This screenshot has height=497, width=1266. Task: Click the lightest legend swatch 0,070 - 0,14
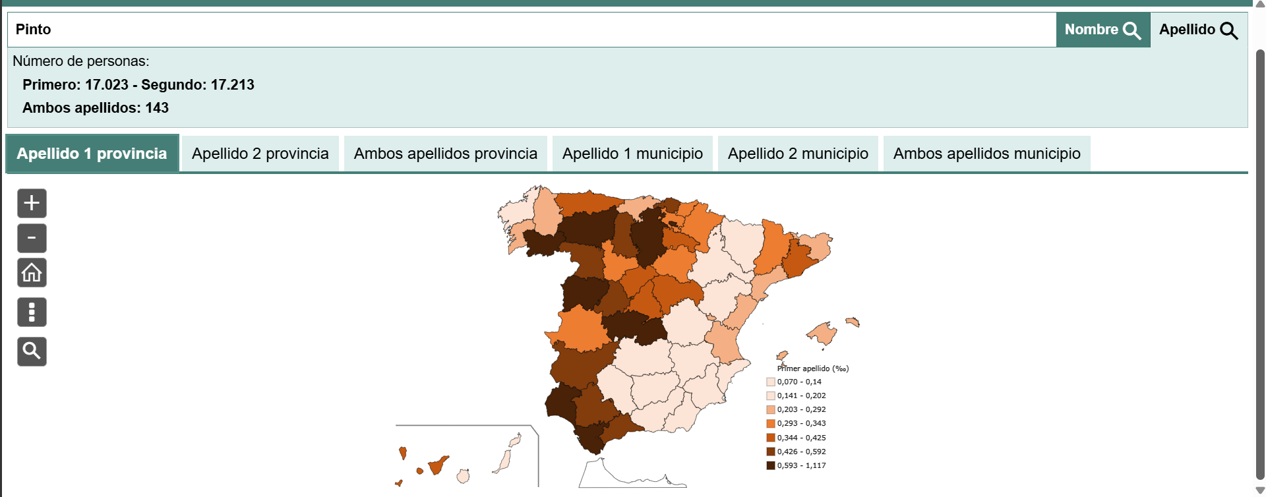tap(770, 382)
